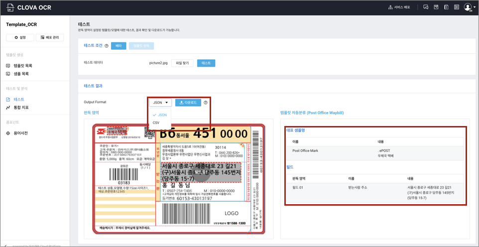Click help icon next to 테스트 조건
479x247 pixels.
(107, 46)
